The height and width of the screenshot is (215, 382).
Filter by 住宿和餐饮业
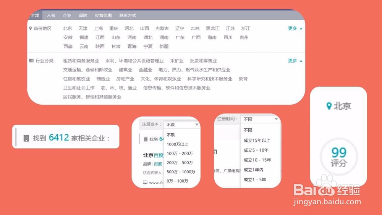tap(76, 79)
